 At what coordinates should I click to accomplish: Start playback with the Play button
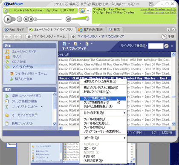8,19
